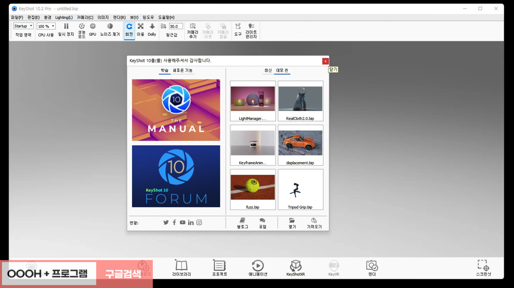Switch to the 새로운 기능 tab
The width and height of the screenshot is (514, 288).
(183, 70)
